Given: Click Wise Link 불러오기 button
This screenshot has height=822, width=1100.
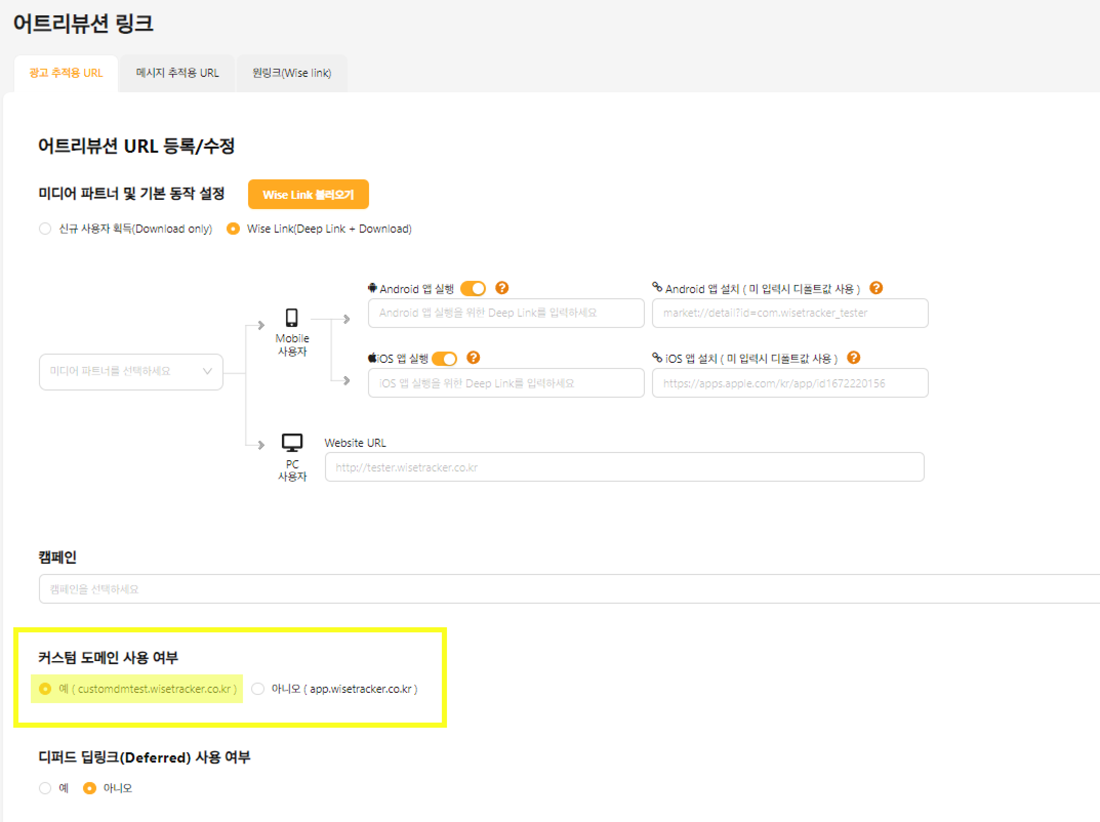Looking at the screenshot, I should point(308,194).
